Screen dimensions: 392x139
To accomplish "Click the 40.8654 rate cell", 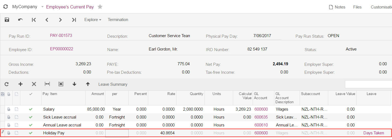I will pos(162,133).
